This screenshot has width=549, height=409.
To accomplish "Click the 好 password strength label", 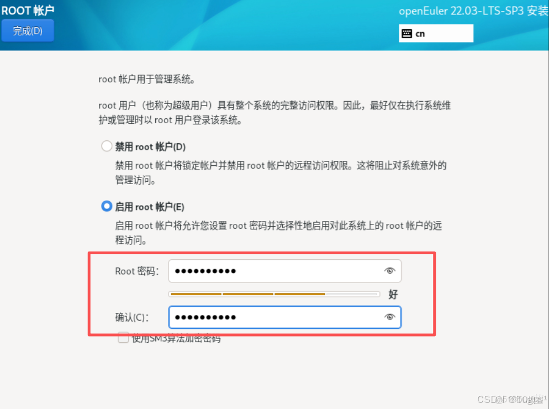I will [x=393, y=295].
